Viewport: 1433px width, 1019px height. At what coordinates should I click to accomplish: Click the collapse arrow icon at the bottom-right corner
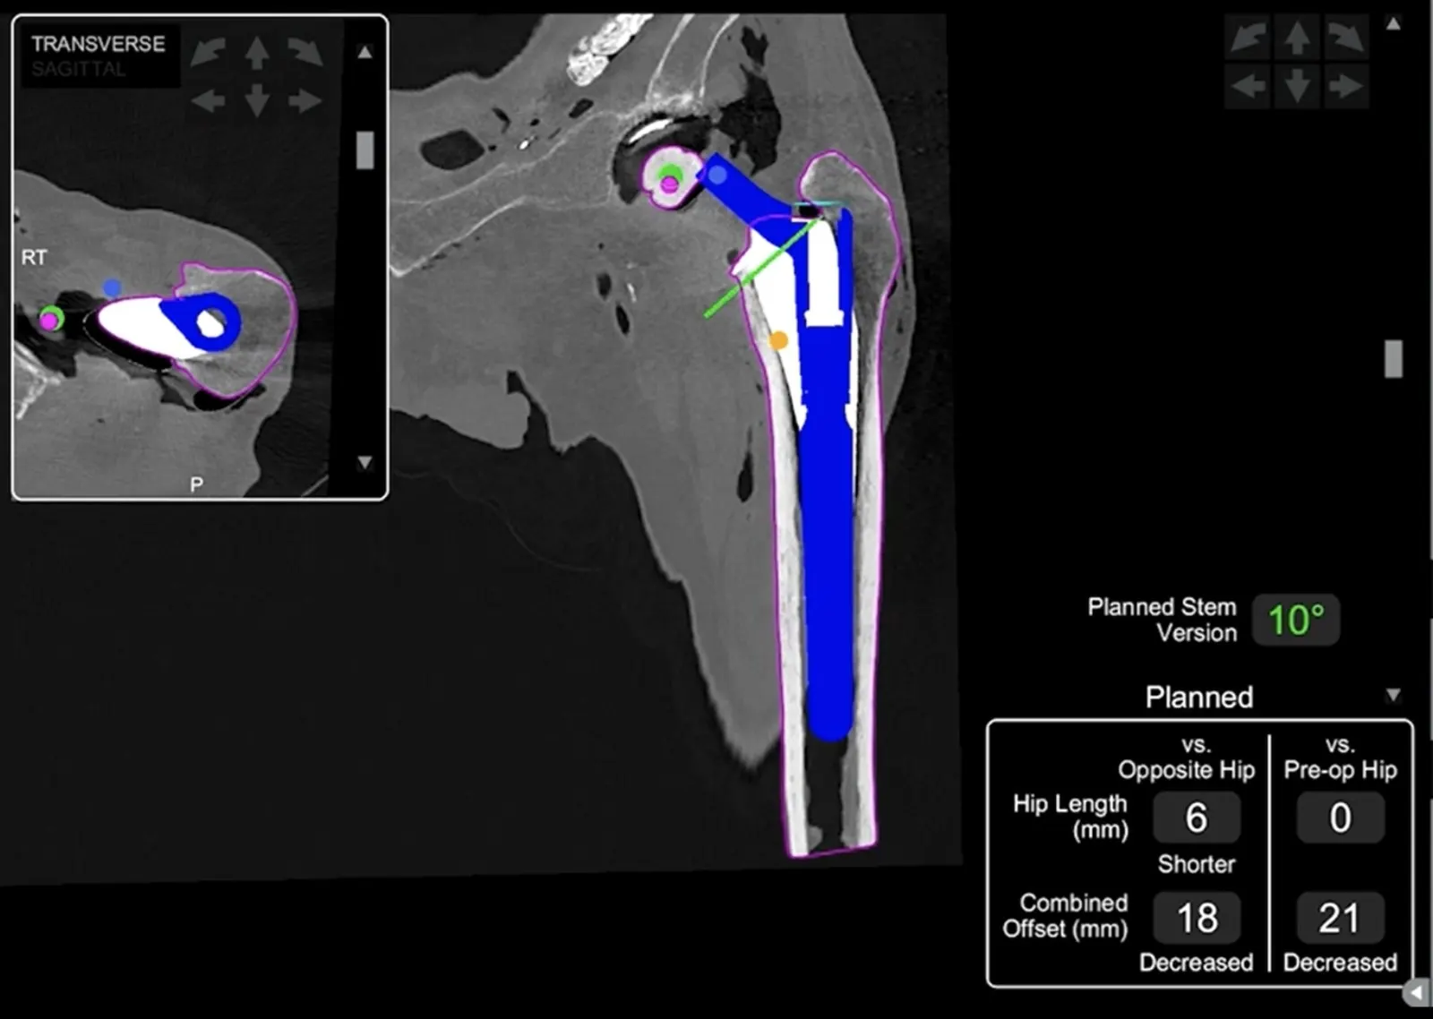[1417, 992]
